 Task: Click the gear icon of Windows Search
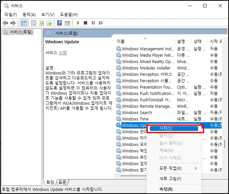[119, 112]
